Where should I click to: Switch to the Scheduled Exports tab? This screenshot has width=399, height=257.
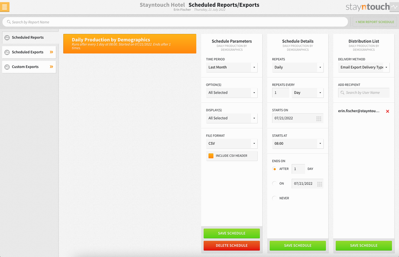(x=29, y=52)
